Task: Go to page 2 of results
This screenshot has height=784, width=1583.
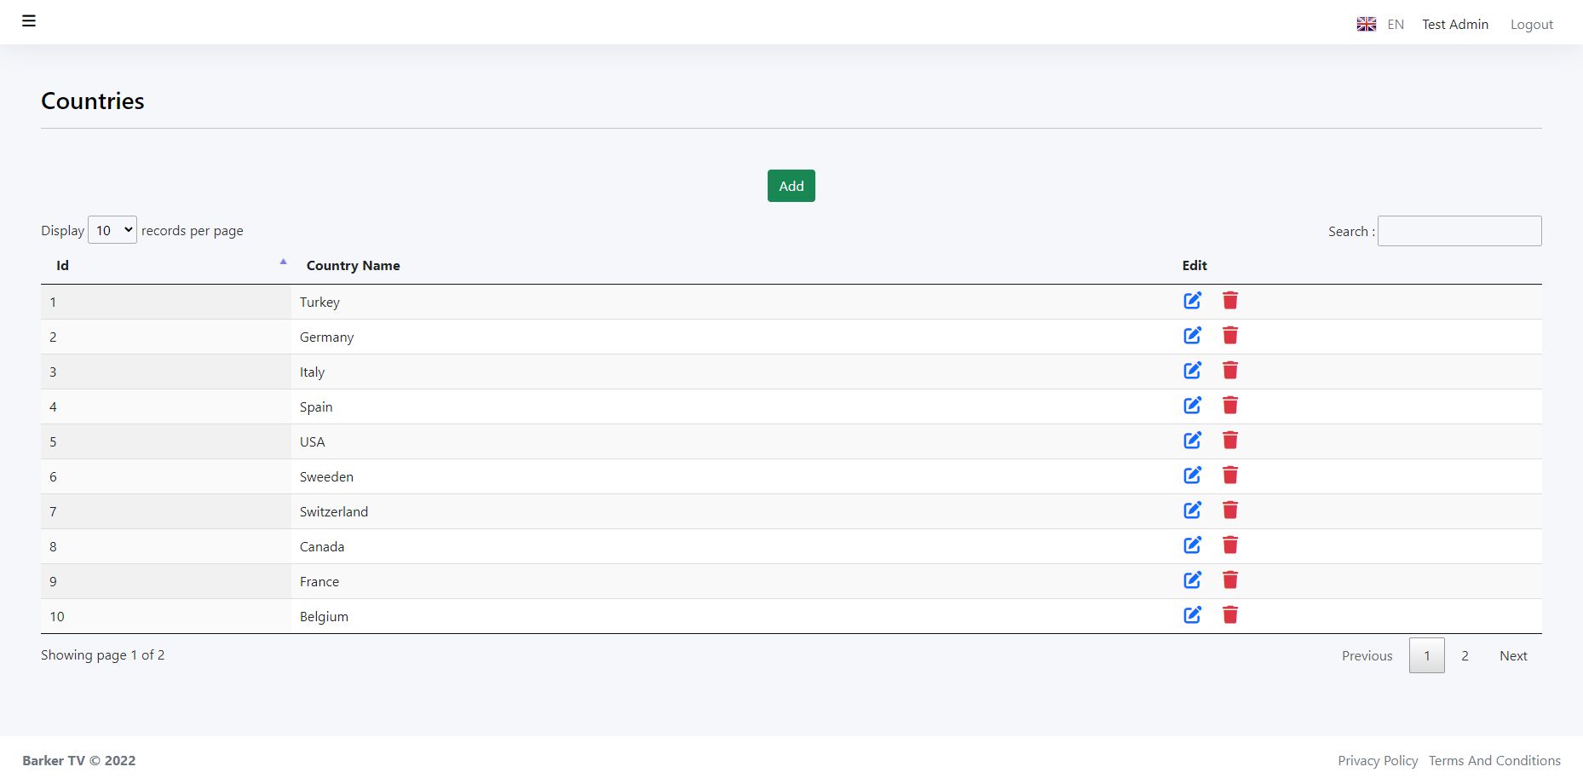Action: 1465,656
